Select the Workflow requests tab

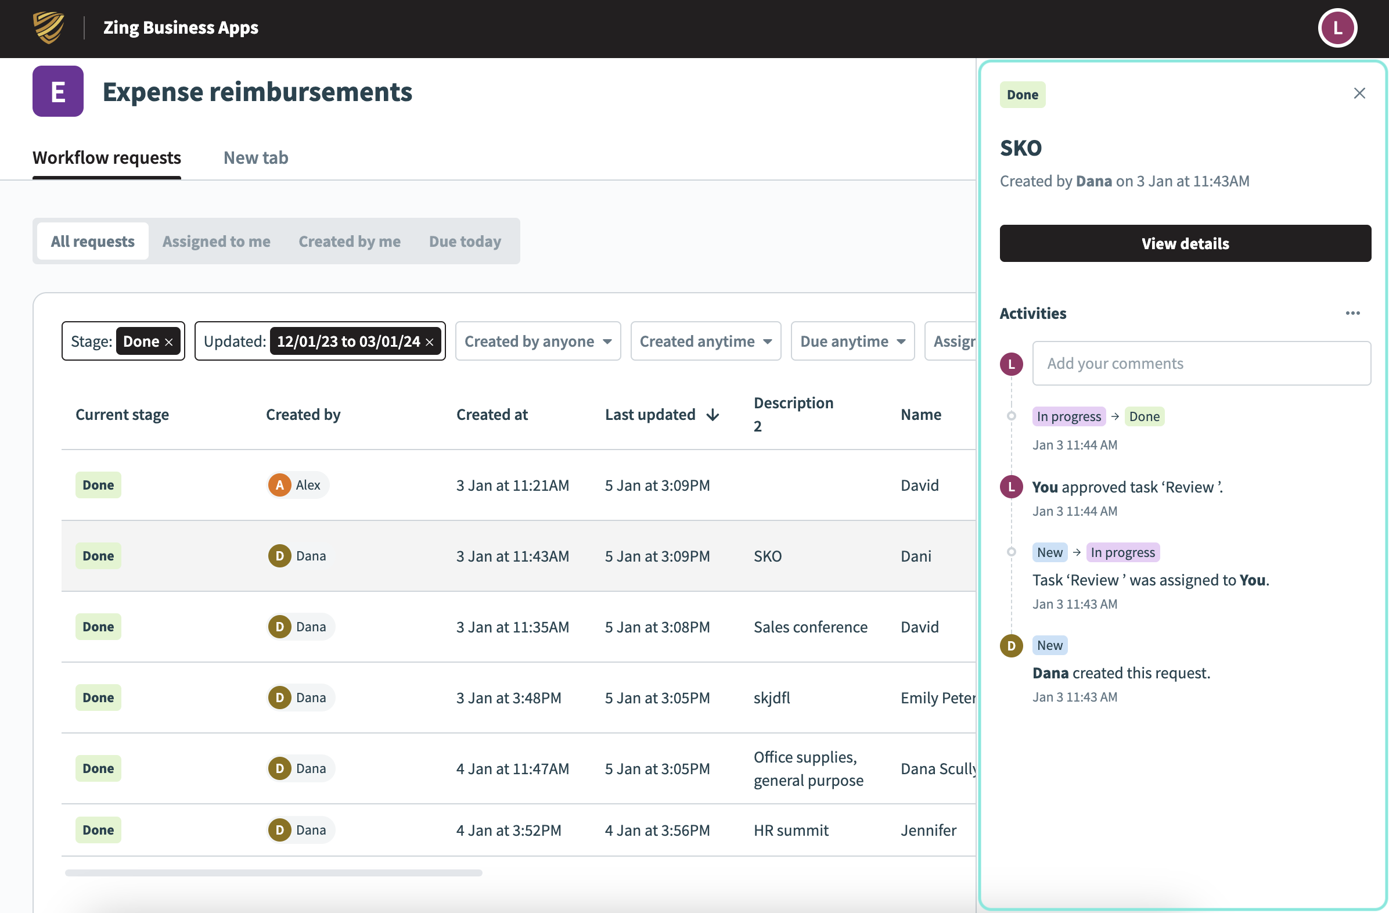pos(107,157)
